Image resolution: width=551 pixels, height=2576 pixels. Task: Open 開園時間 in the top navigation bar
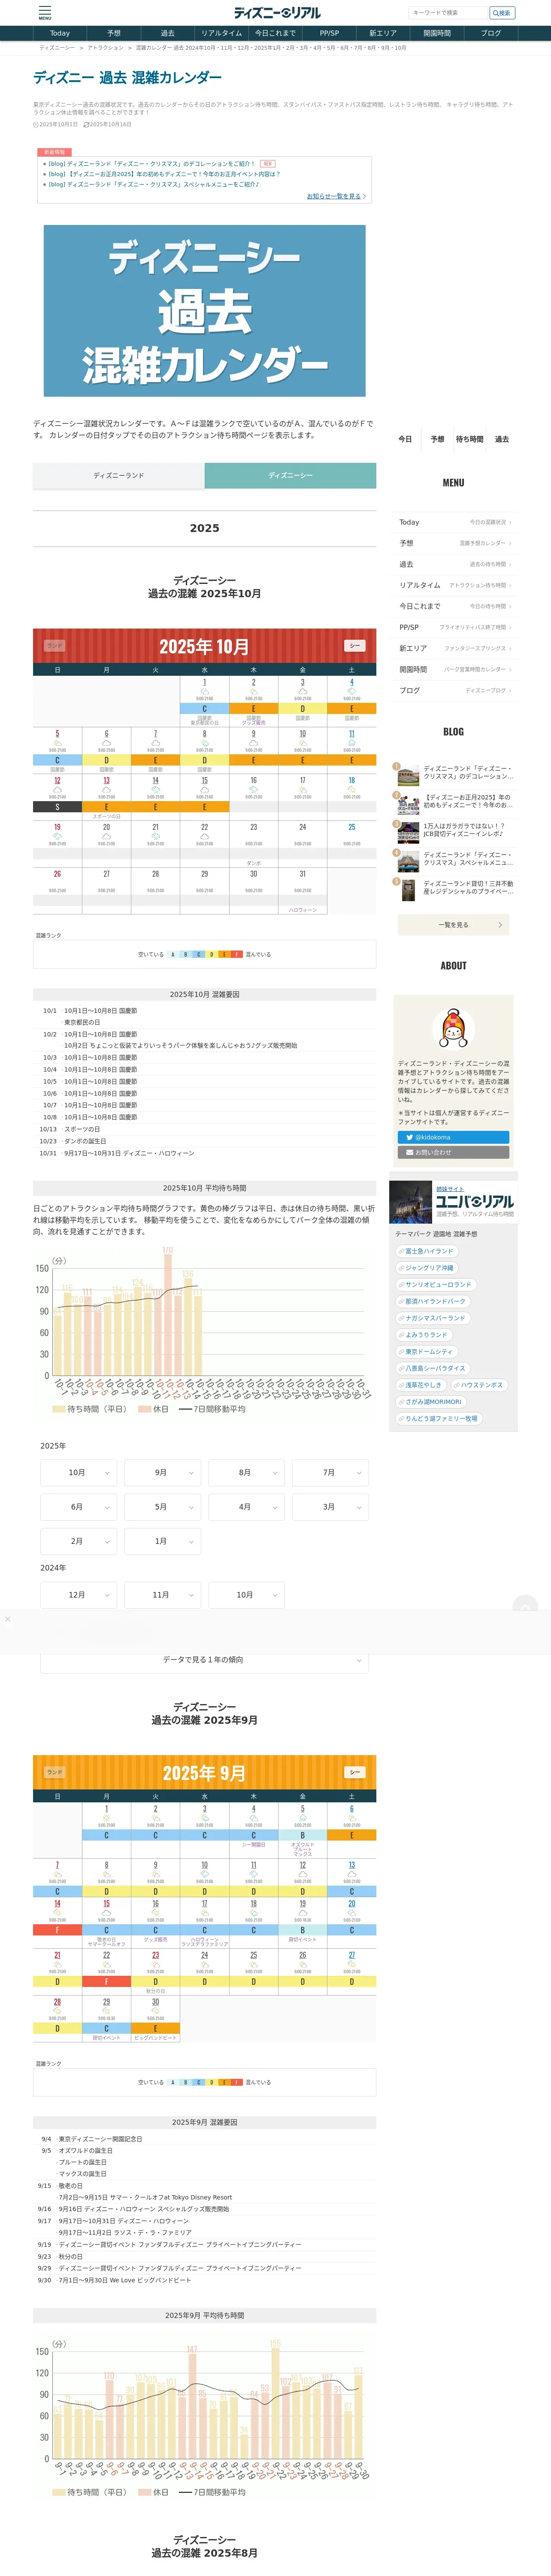click(x=437, y=33)
